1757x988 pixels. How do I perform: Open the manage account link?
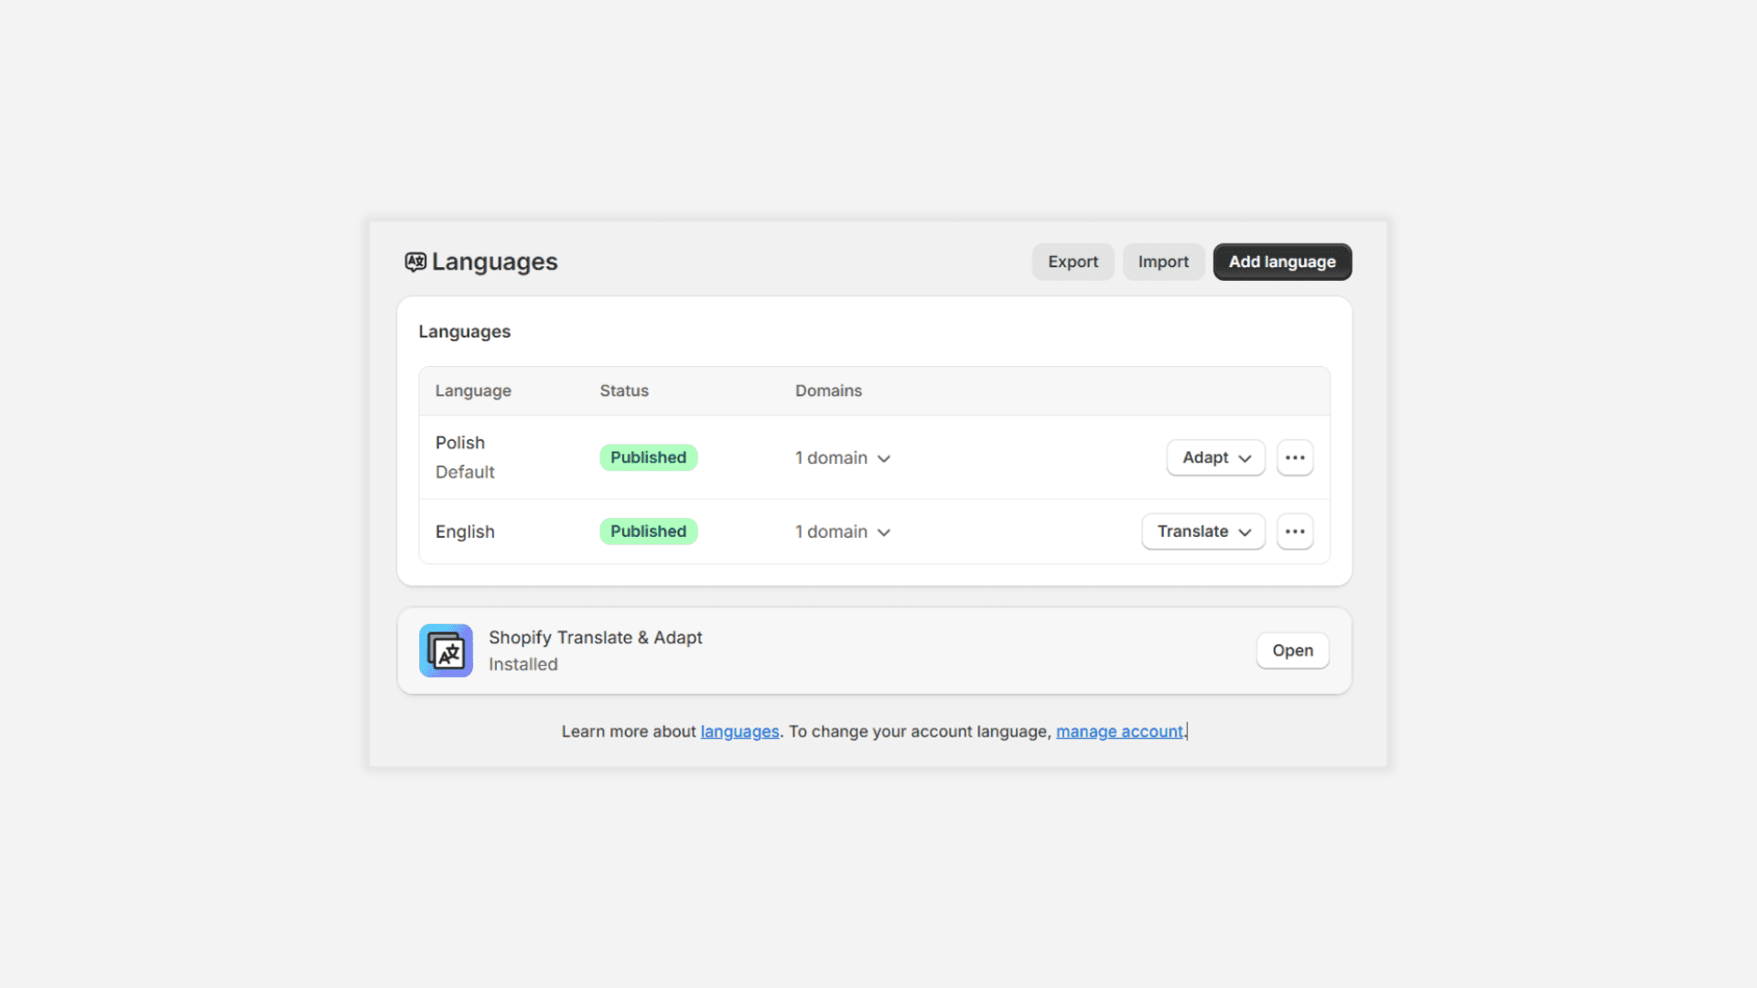pos(1119,732)
